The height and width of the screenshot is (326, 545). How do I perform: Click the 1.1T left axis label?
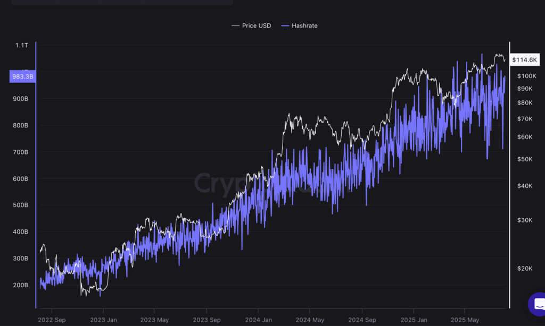[21, 46]
